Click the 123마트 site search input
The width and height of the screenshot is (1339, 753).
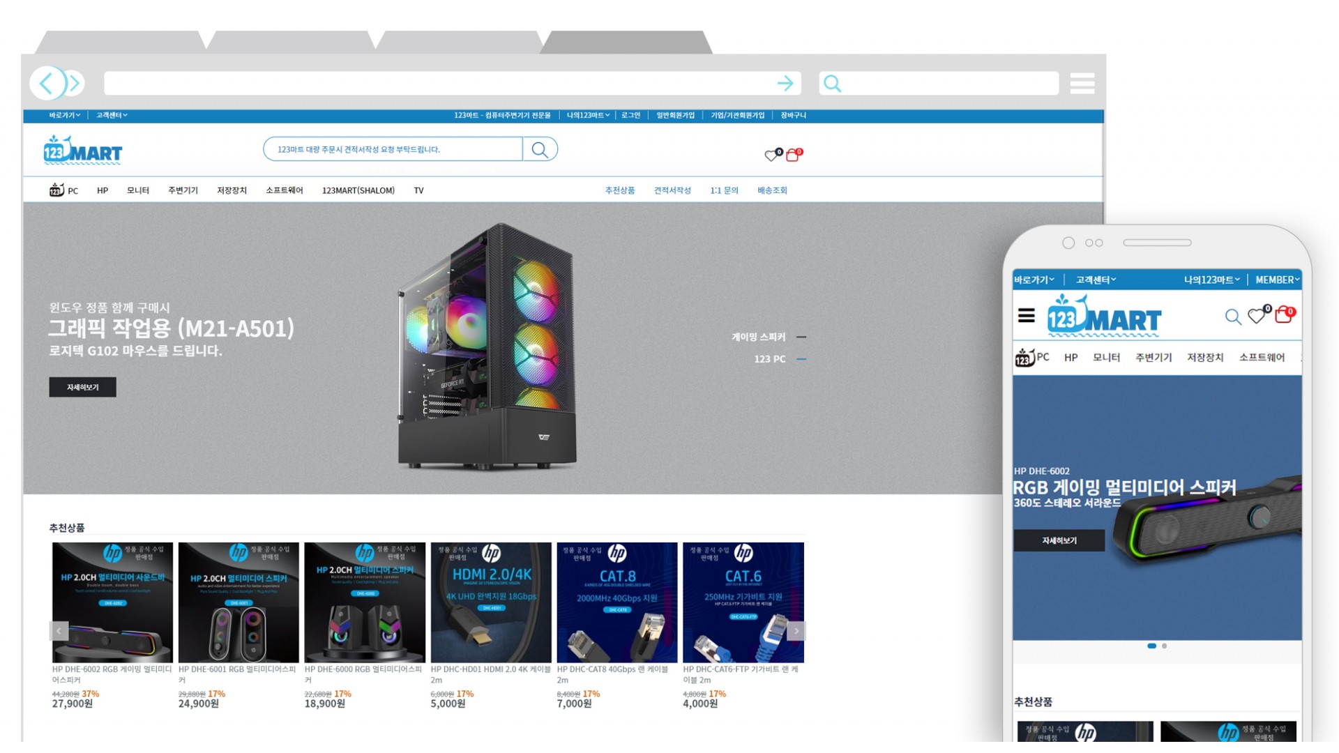pyautogui.click(x=393, y=149)
